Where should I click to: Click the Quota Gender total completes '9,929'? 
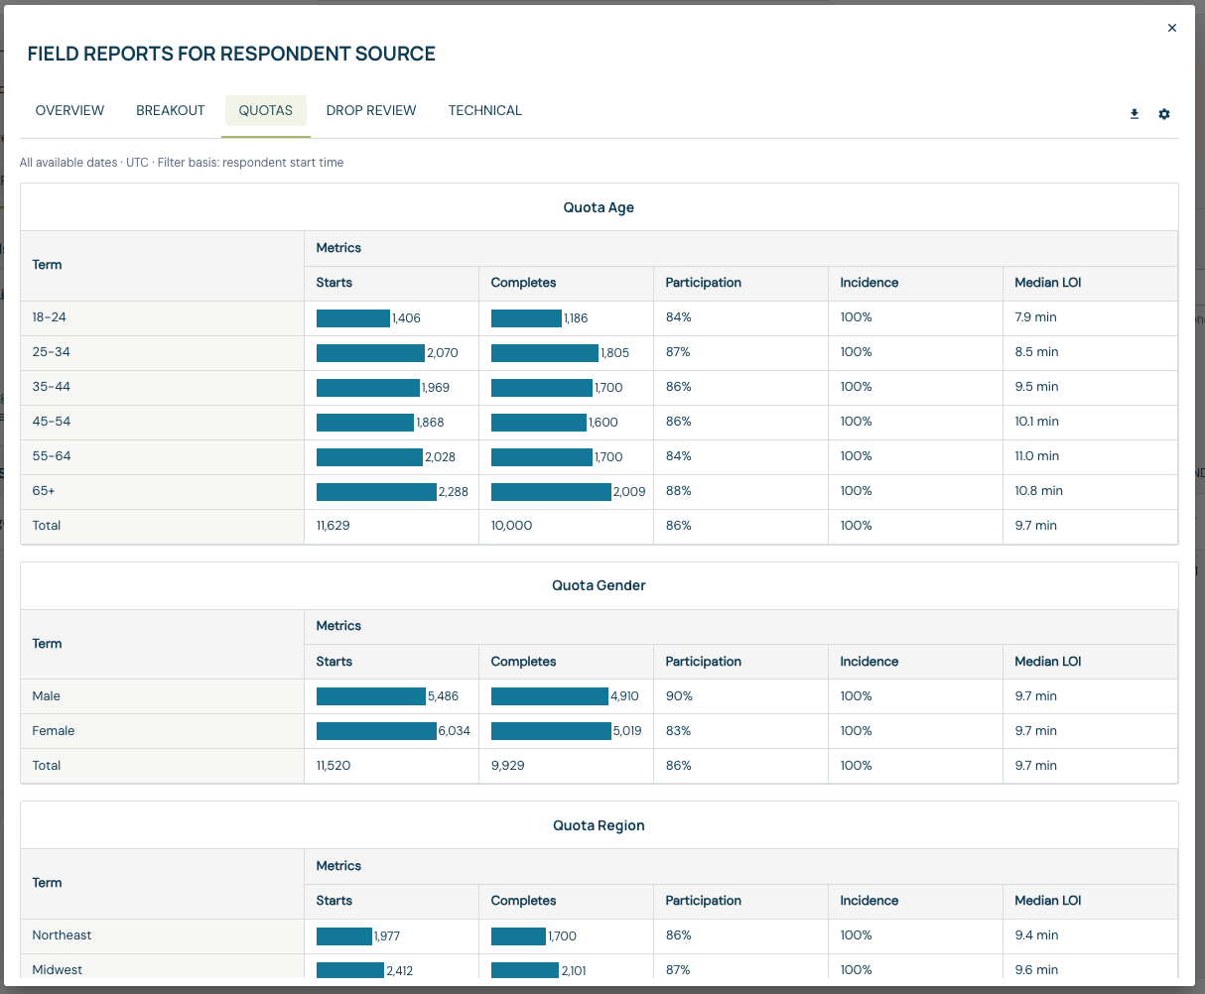[x=508, y=766]
